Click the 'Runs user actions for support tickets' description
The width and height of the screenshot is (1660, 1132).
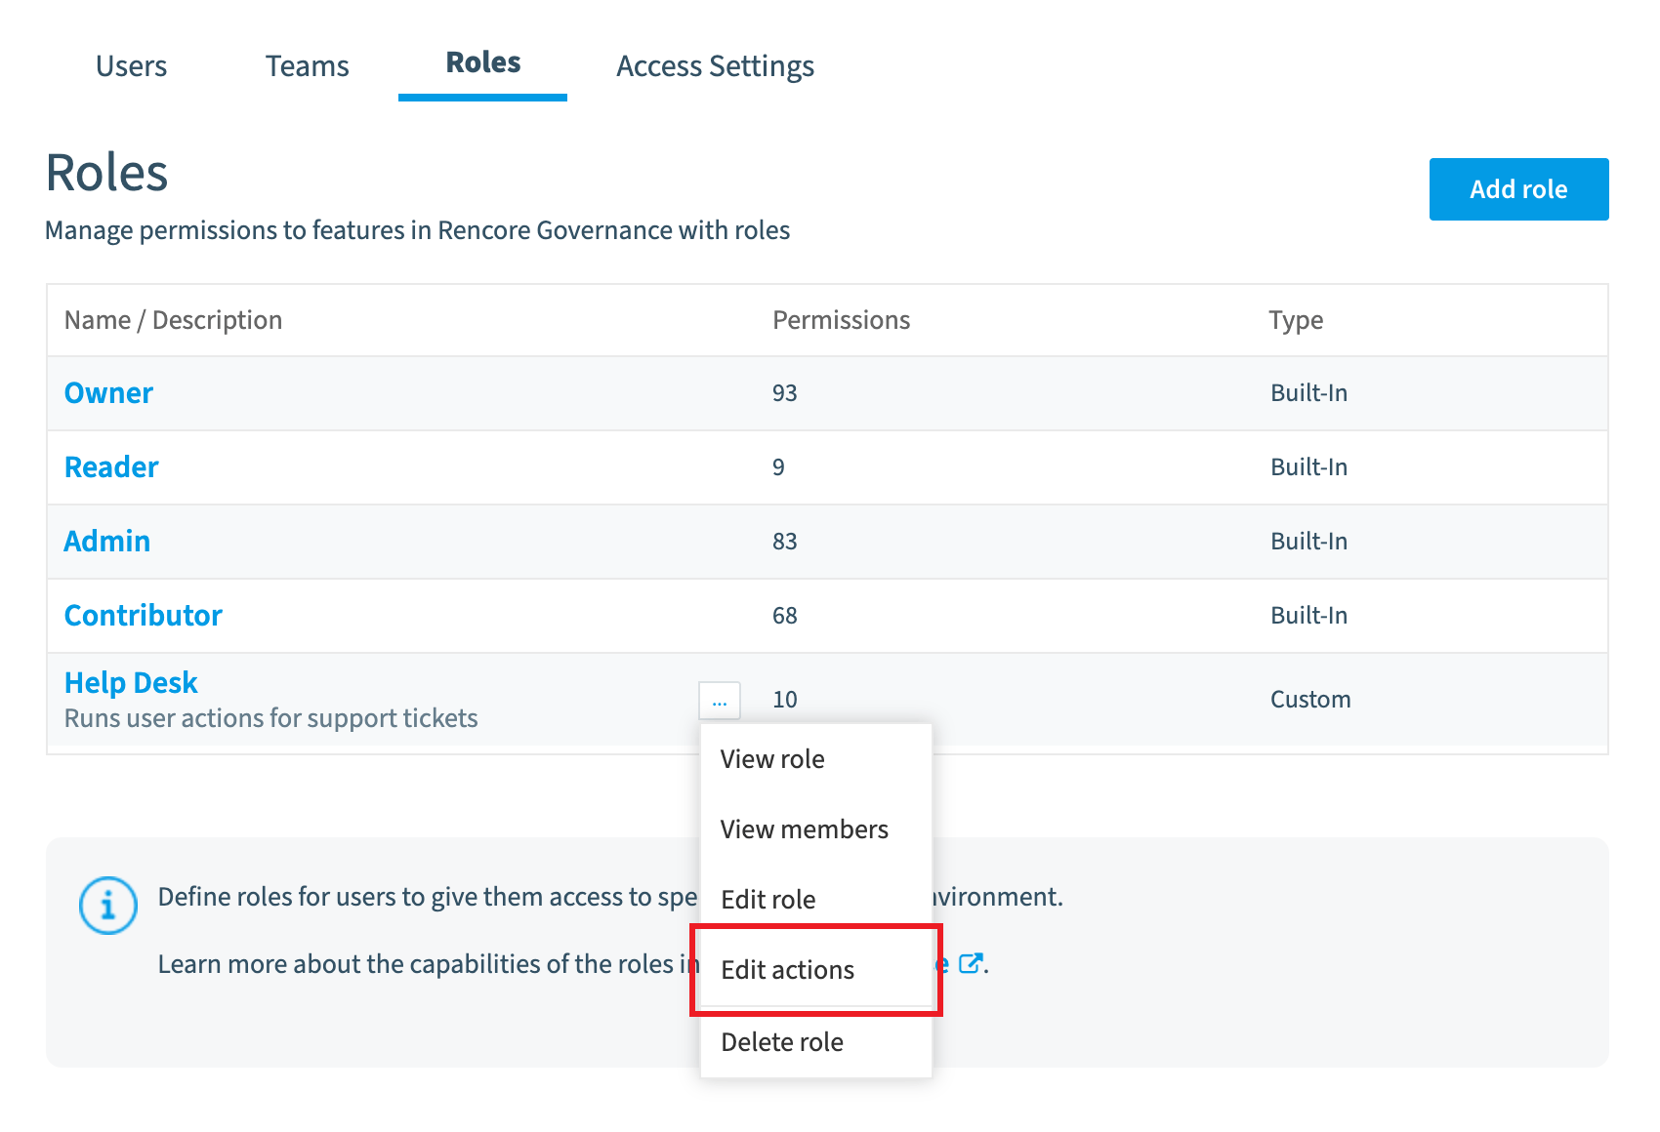[x=271, y=718]
